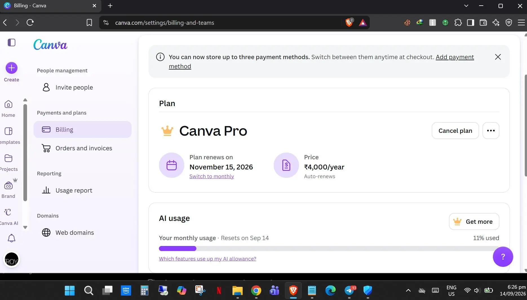
Task: Open the ROY profile avatar
Action: pos(12,259)
